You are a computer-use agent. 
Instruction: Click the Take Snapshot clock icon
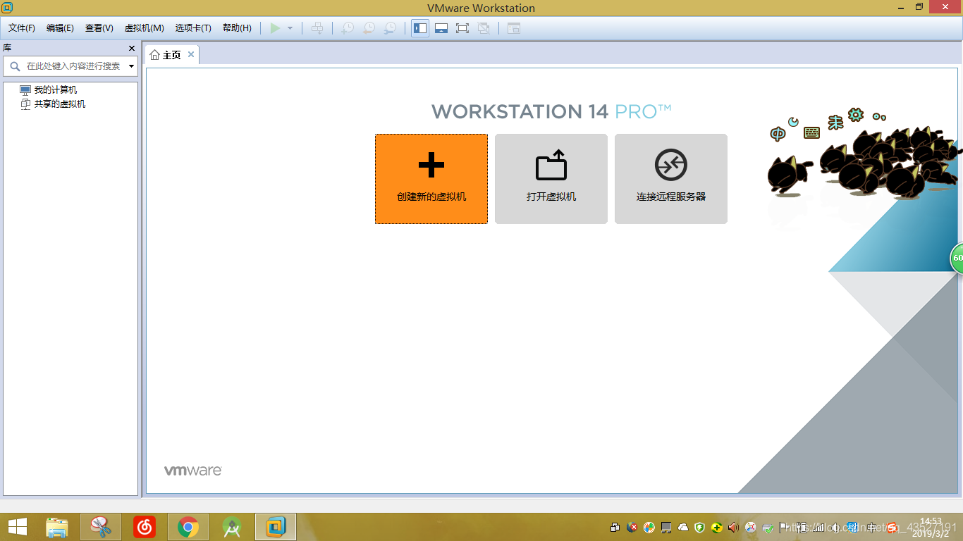point(348,28)
